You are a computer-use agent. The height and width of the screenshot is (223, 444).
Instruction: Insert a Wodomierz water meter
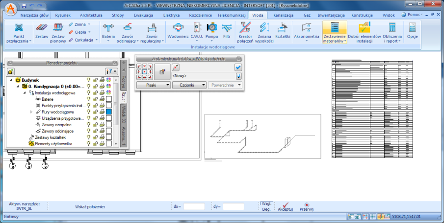(x=178, y=33)
